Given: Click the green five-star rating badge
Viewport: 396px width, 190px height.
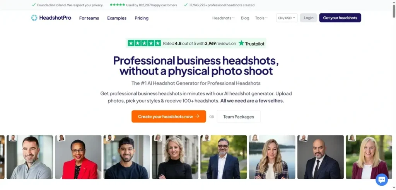Looking at the screenshot, I should (x=144, y=43).
